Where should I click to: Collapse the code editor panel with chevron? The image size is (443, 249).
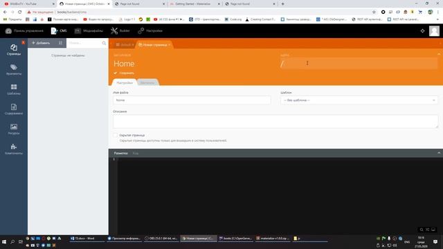coord(439,153)
